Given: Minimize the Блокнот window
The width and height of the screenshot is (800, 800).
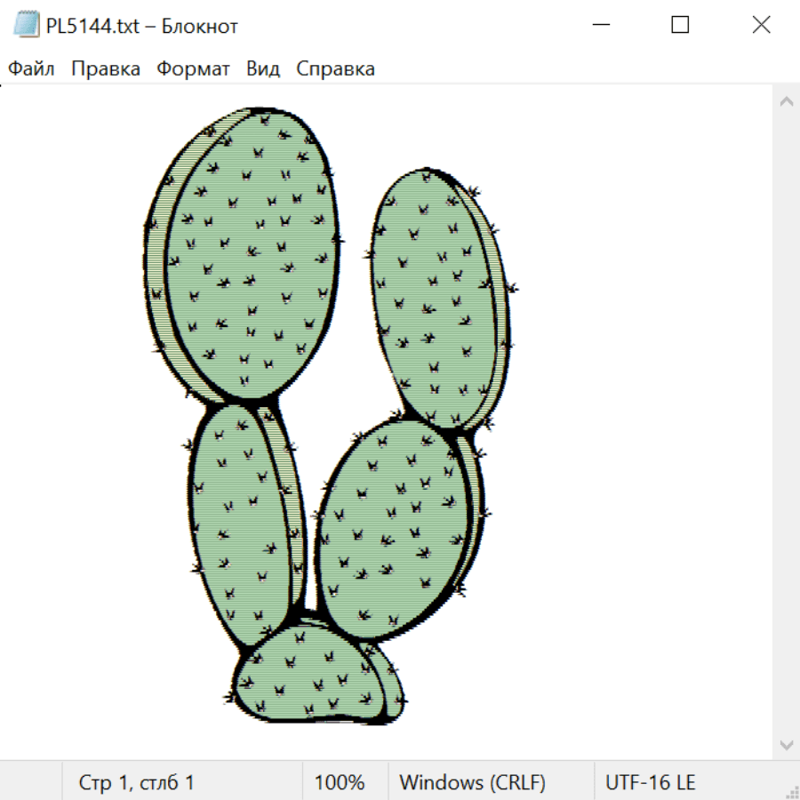Looking at the screenshot, I should [x=598, y=26].
